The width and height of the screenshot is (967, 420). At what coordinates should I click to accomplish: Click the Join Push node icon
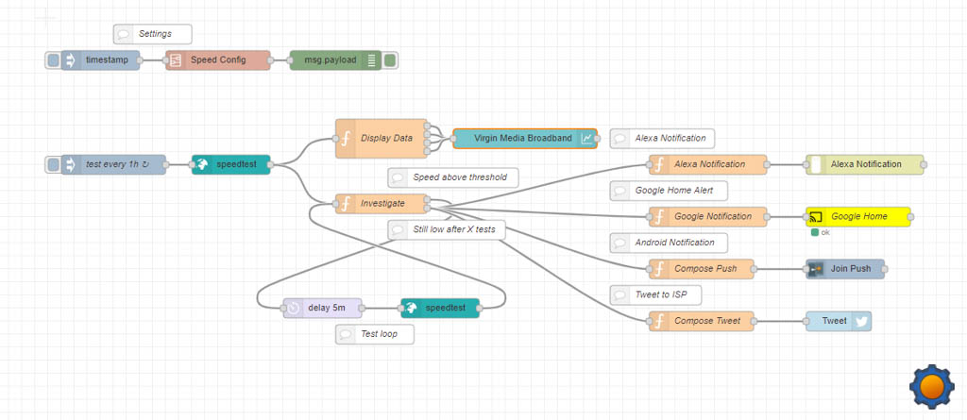[815, 269]
